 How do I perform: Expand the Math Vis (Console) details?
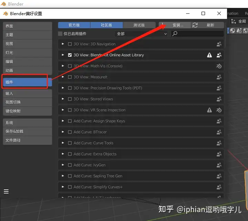click(63, 66)
